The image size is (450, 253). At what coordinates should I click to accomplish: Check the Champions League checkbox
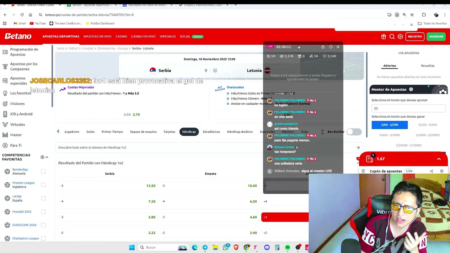click(x=43, y=238)
